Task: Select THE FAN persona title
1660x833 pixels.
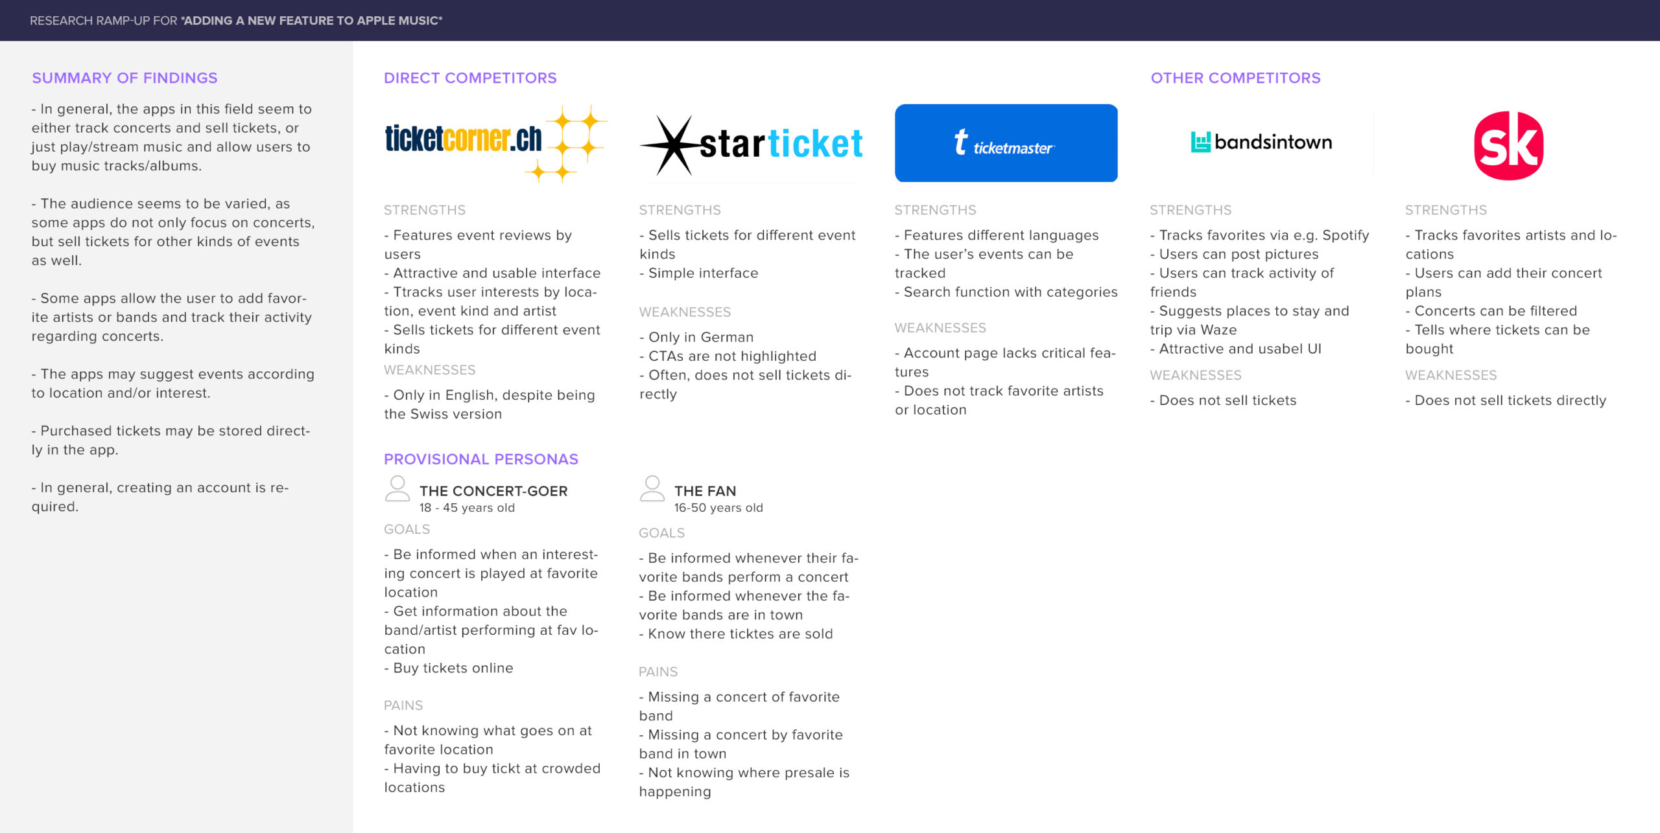Action: coord(705,491)
